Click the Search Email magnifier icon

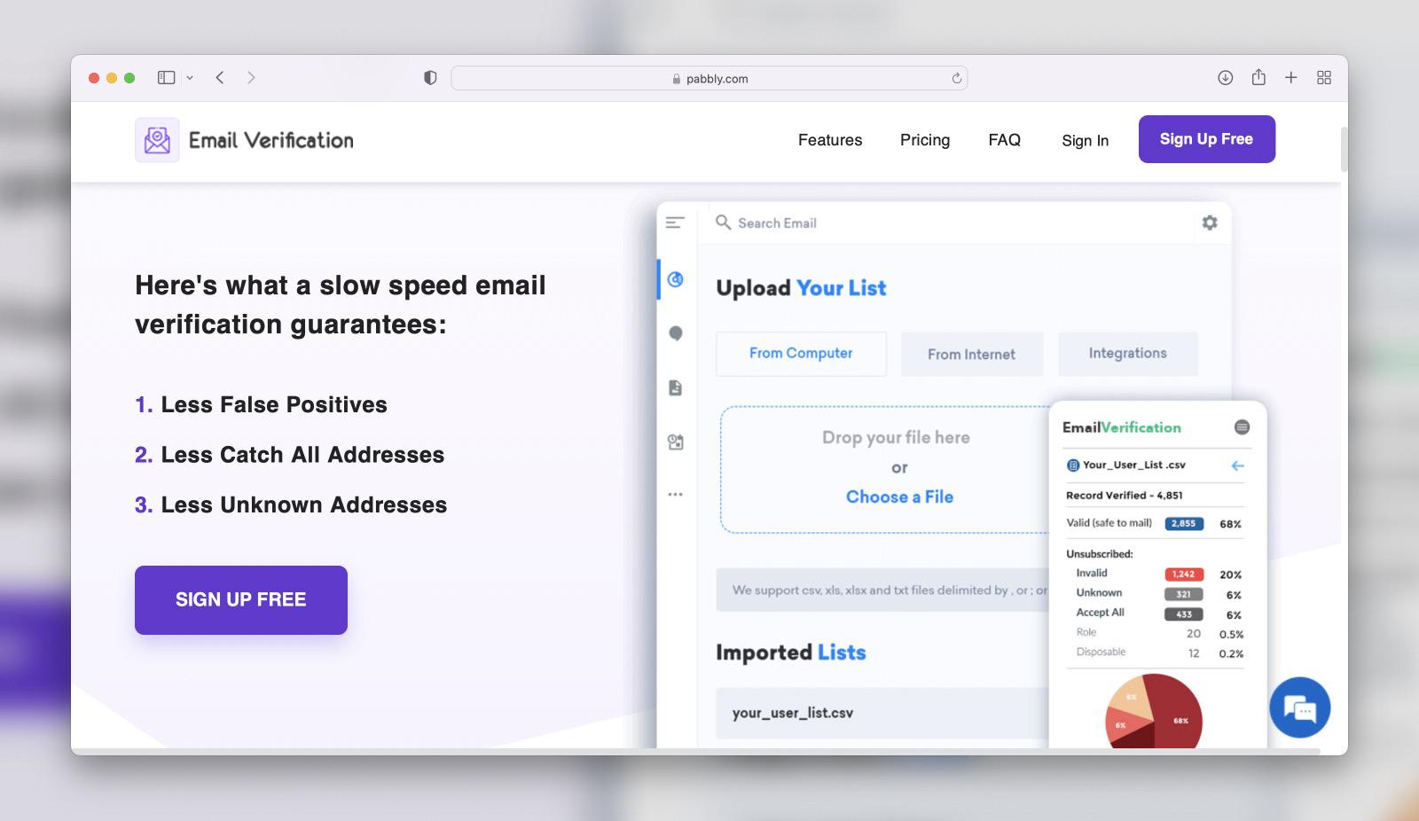click(724, 223)
